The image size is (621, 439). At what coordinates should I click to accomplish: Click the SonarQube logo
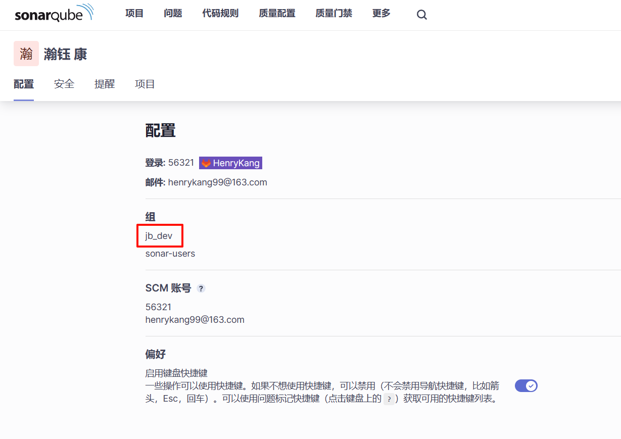click(x=54, y=14)
